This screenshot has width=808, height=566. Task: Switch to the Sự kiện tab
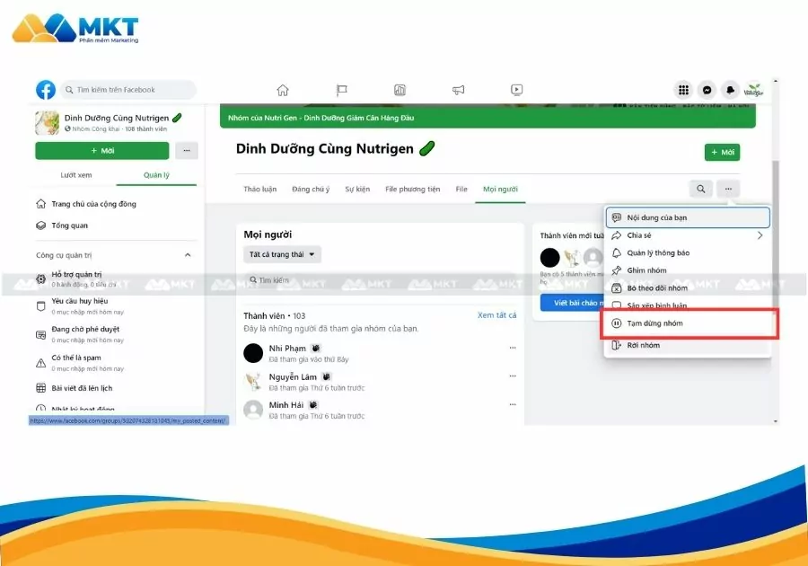(x=357, y=190)
